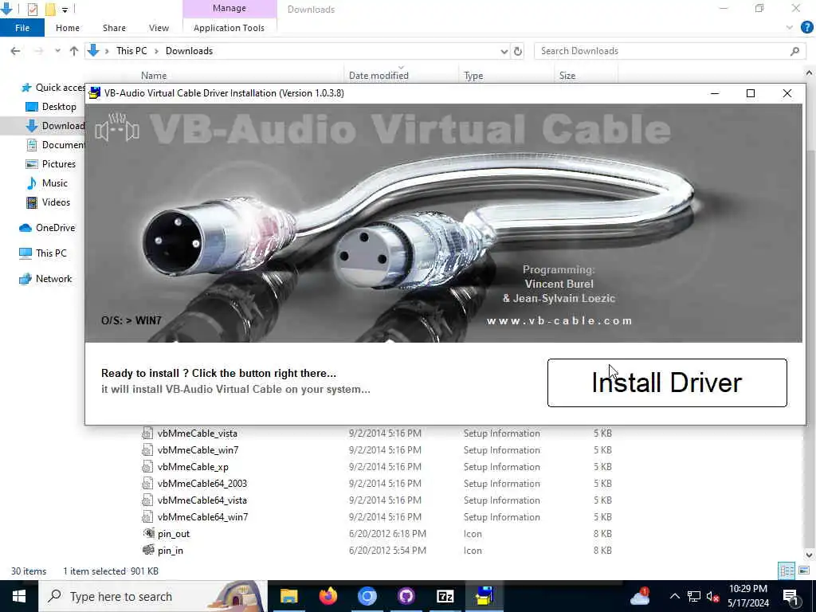Open the weather cloud tray icon
Image resolution: width=816 pixels, height=612 pixels.
[640, 596]
